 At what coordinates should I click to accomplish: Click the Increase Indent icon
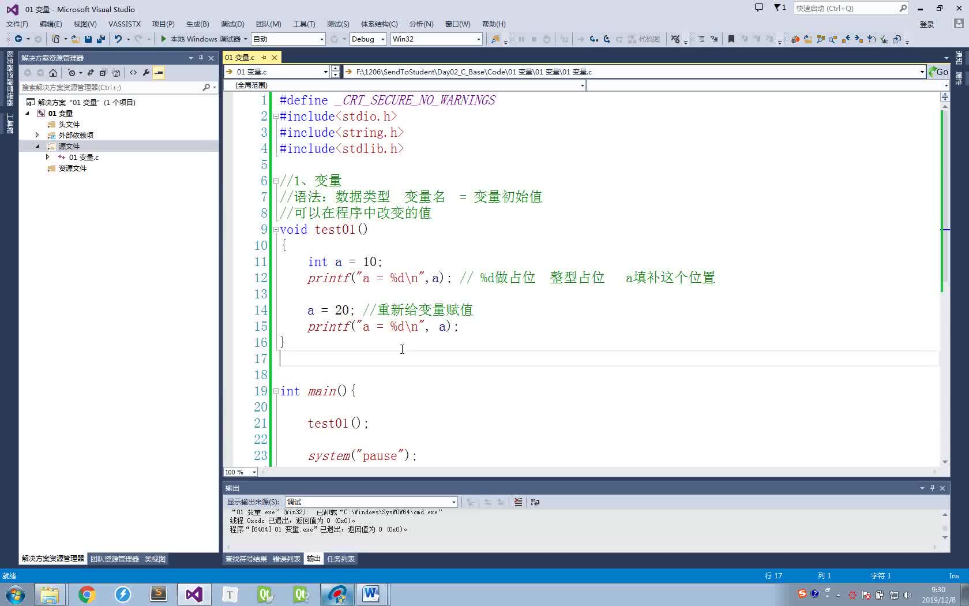click(x=714, y=39)
